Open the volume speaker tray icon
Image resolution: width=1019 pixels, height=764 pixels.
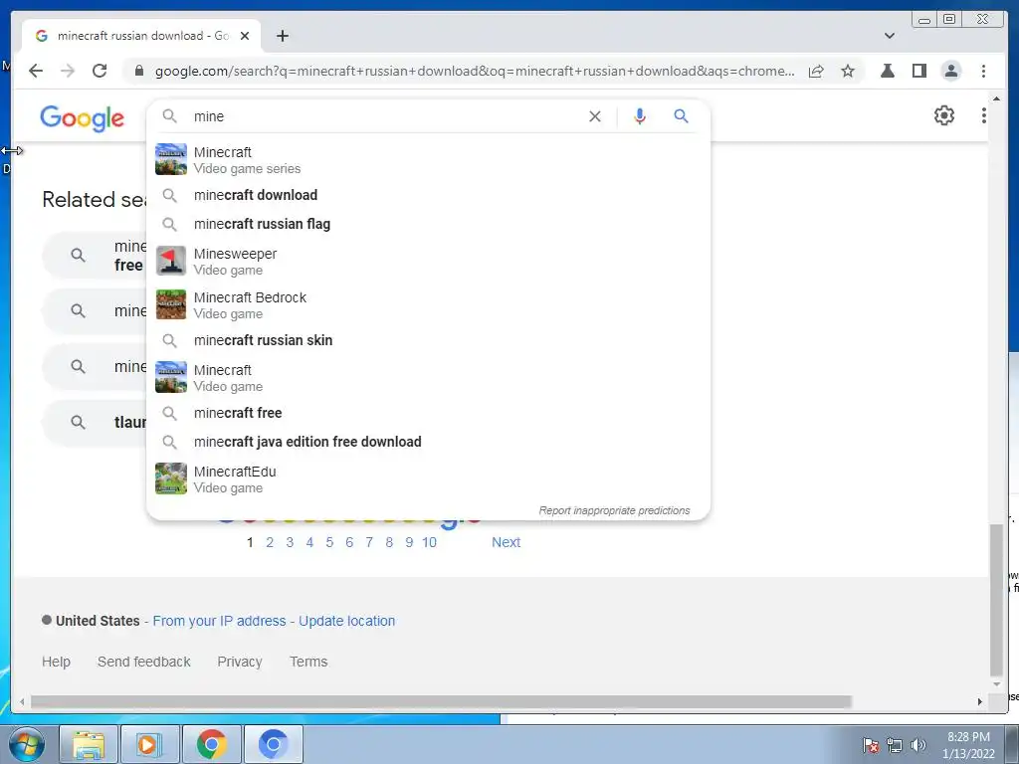pos(917,745)
